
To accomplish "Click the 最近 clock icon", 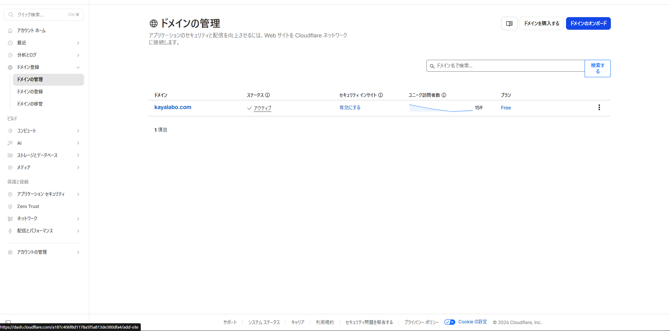I will [10, 43].
